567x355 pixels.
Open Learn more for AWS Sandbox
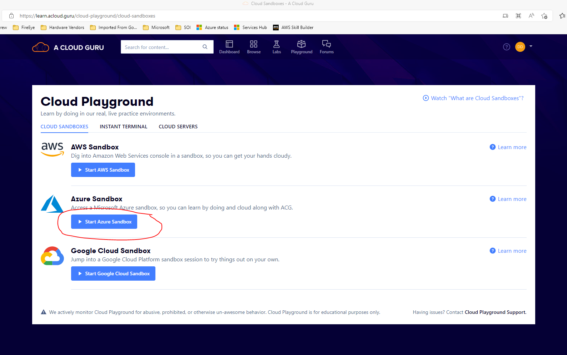[508, 147]
